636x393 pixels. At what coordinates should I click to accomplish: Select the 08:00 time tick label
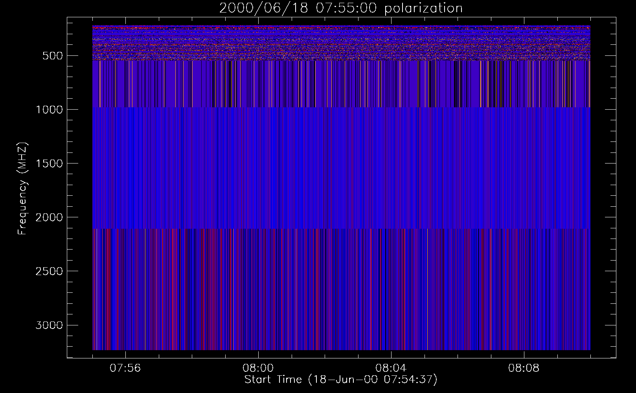[x=258, y=368]
